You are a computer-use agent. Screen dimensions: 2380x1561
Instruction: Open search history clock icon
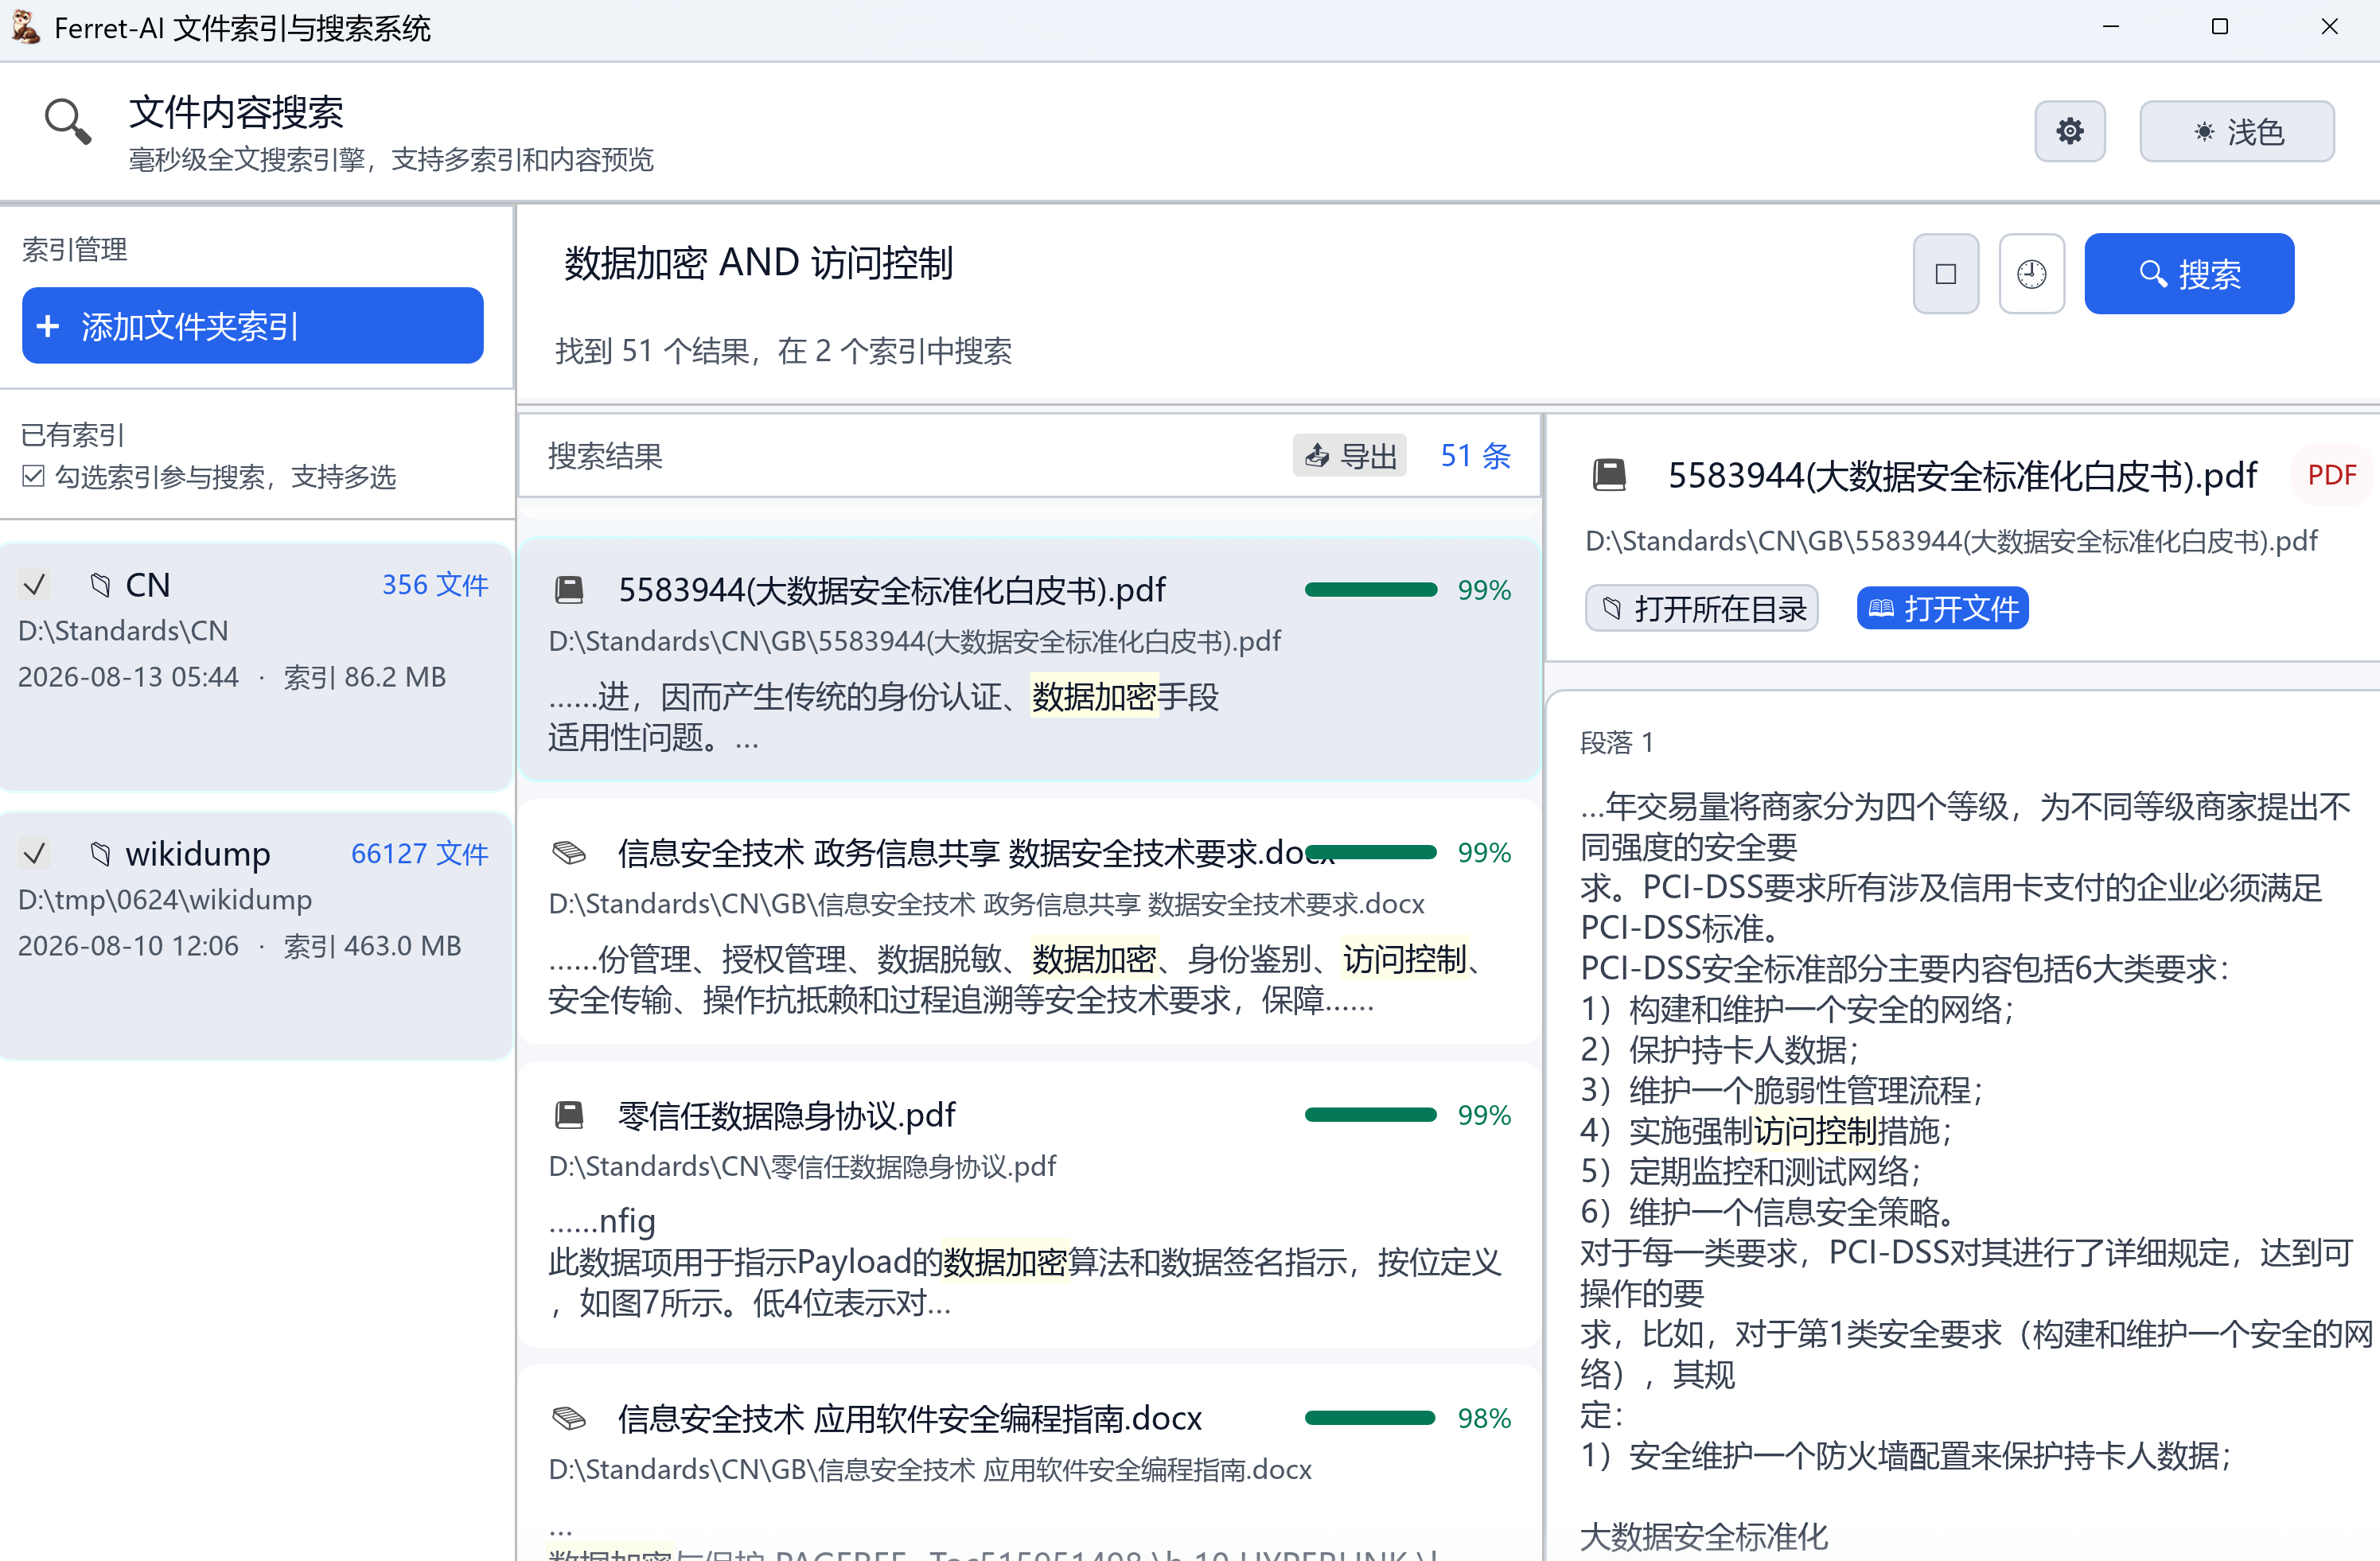[x=2031, y=274]
